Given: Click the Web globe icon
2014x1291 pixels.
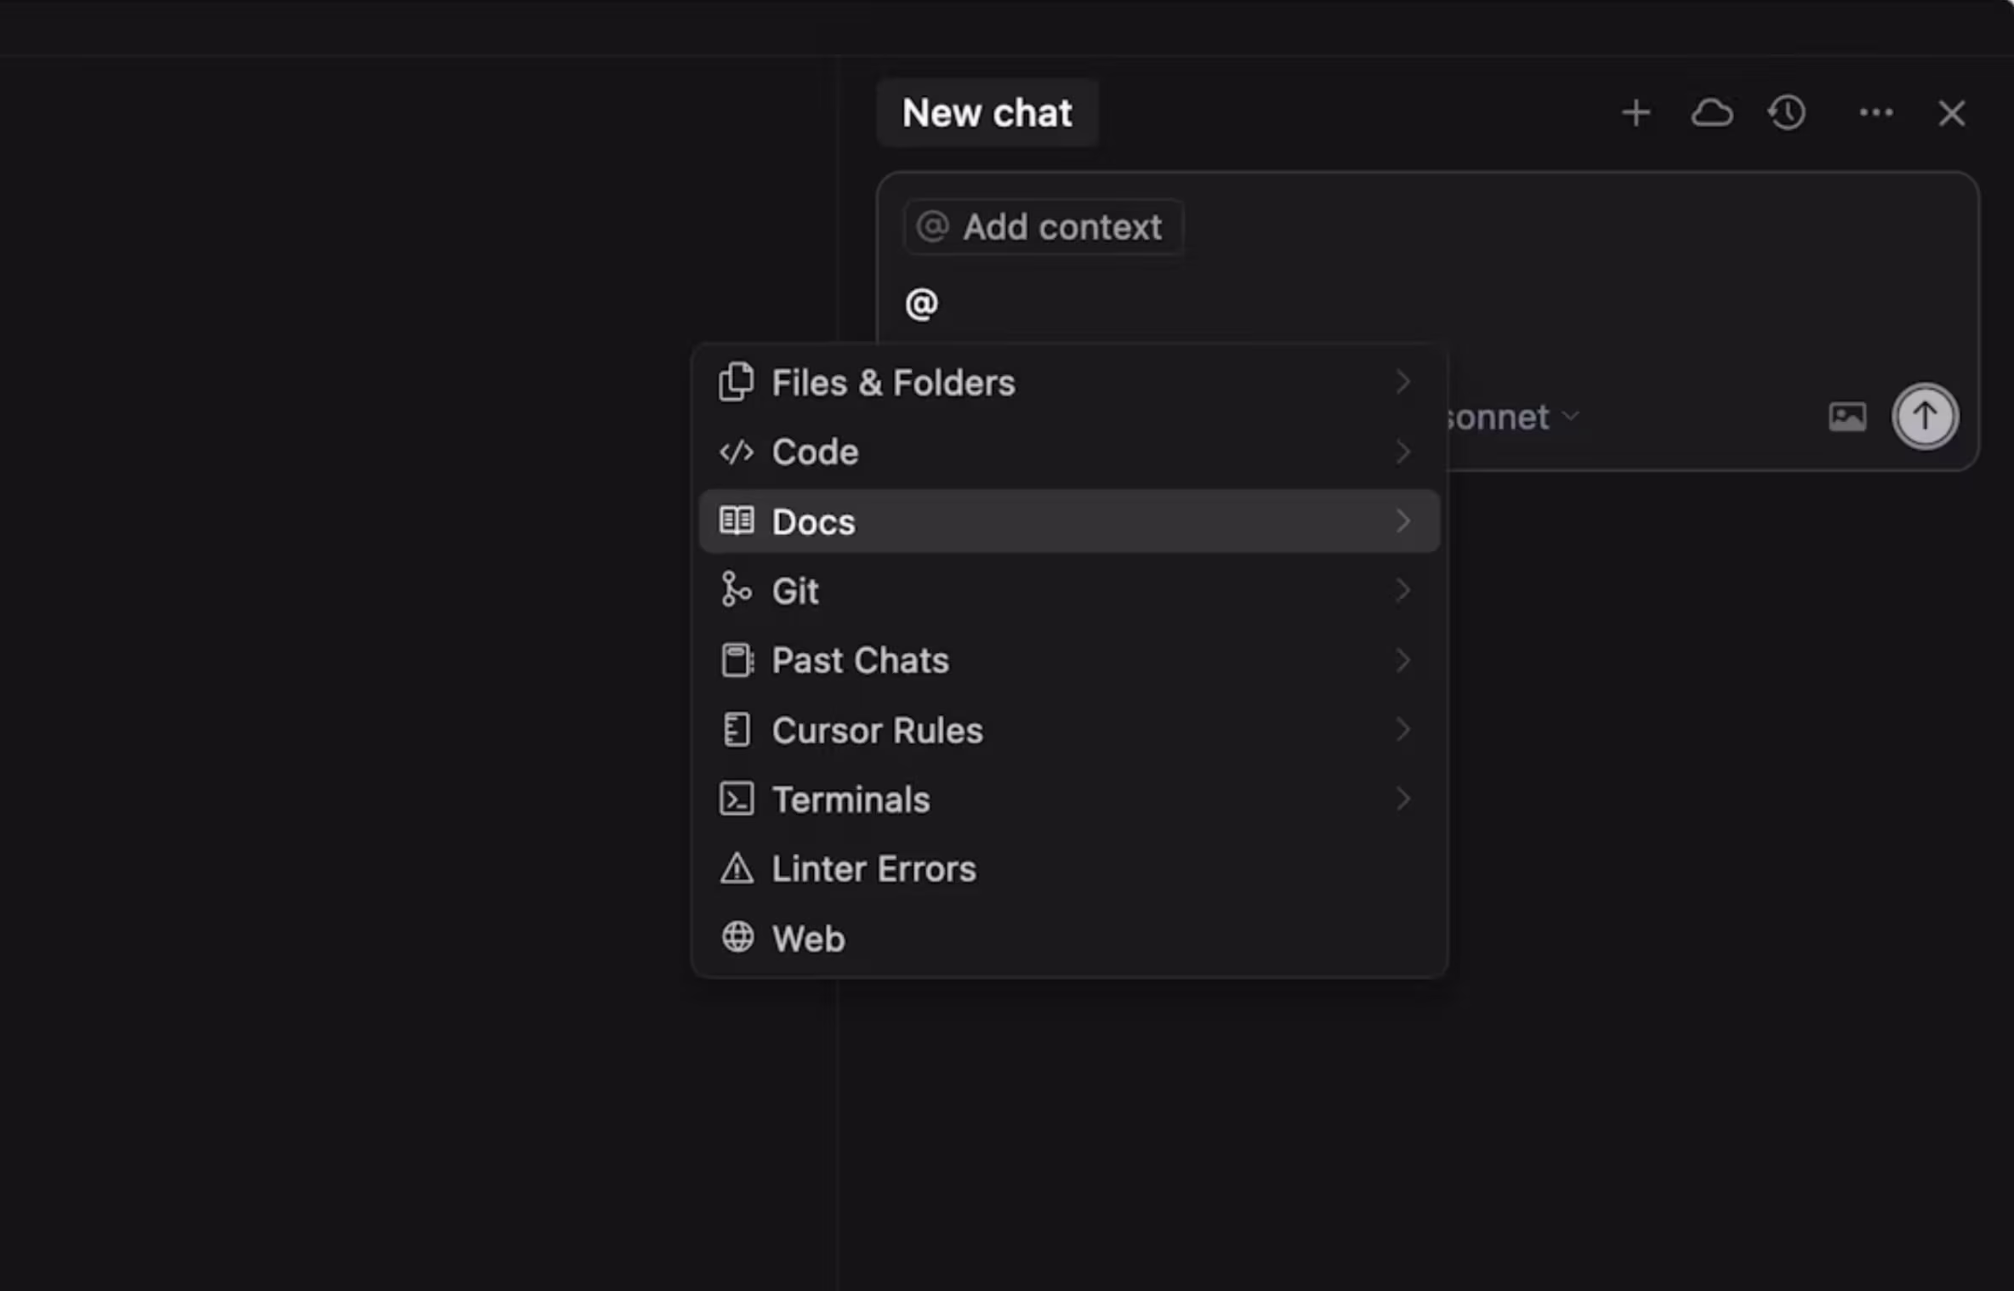Looking at the screenshot, I should tap(737, 938).
